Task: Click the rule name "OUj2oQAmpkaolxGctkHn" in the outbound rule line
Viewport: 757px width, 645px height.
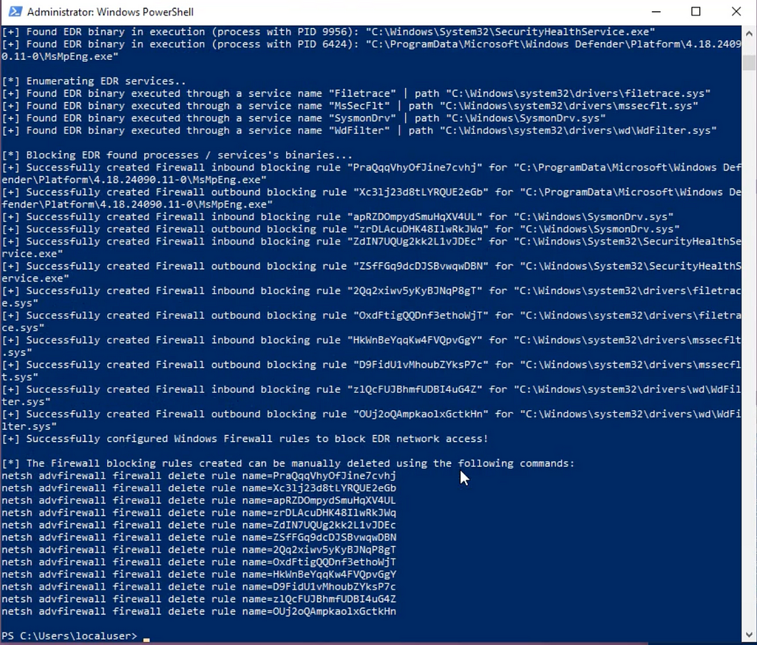Action: coord(421,414)
